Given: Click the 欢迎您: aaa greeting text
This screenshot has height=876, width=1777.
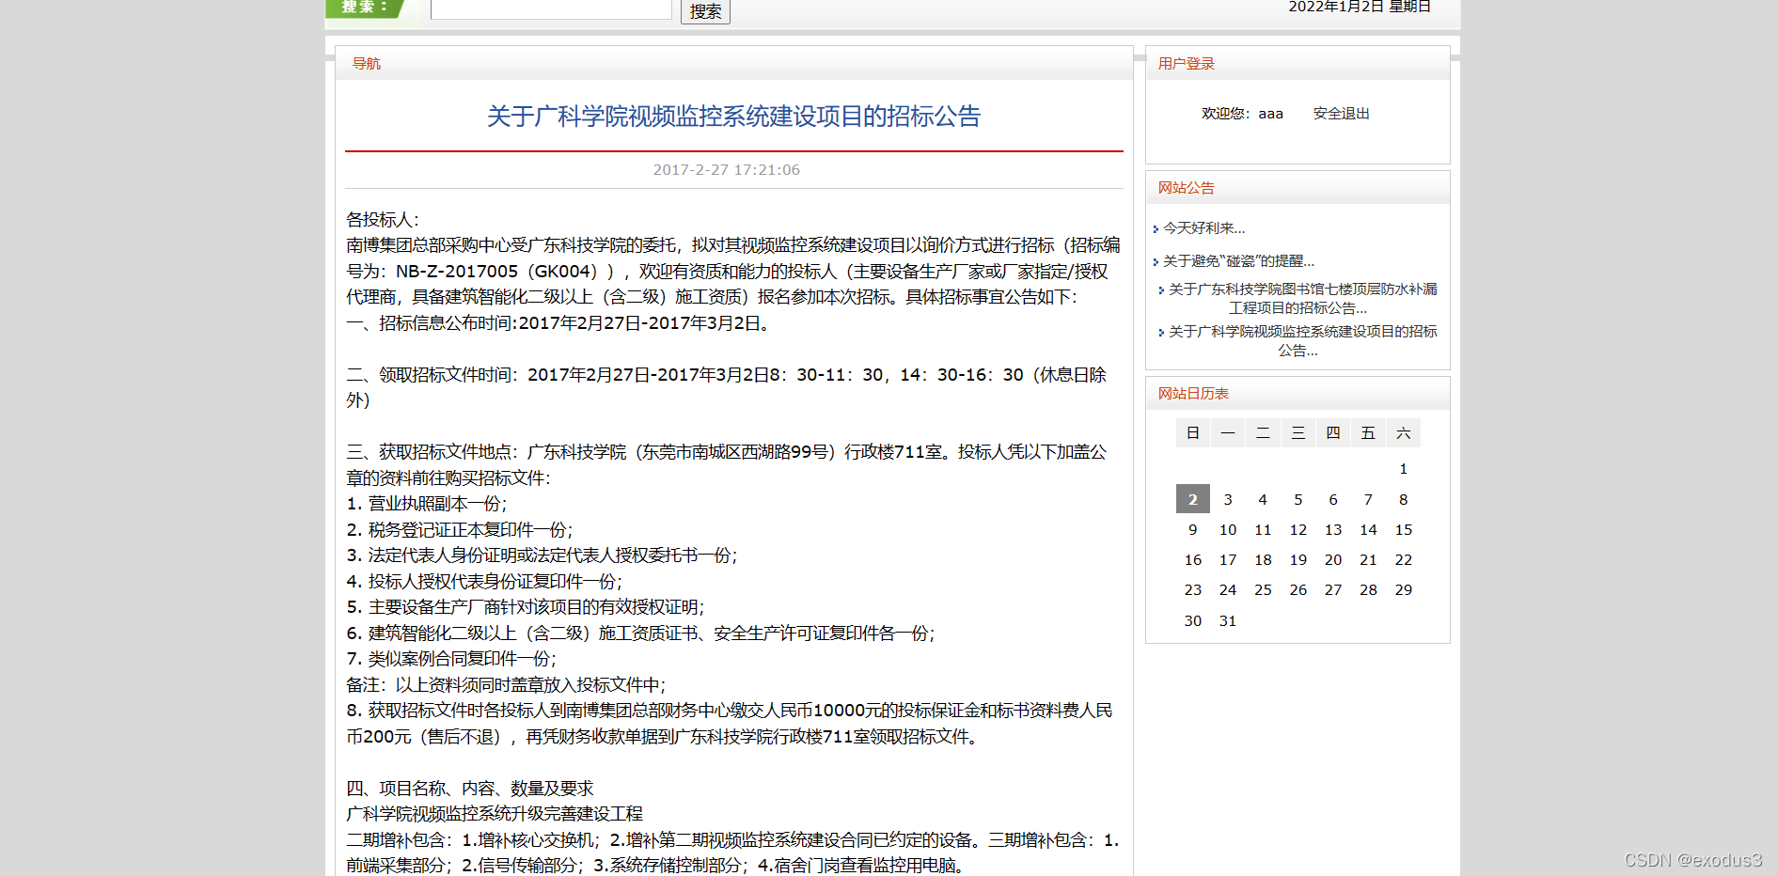Looking at the screenshot, I should click(x=1242, y=114).
